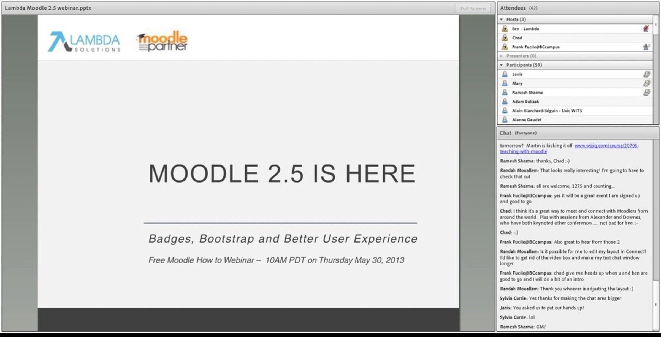This screenshot has height=337, width=661.
Task: Click Adam Bulizak's participant avatar icon
Action: (x=505, y=101)
